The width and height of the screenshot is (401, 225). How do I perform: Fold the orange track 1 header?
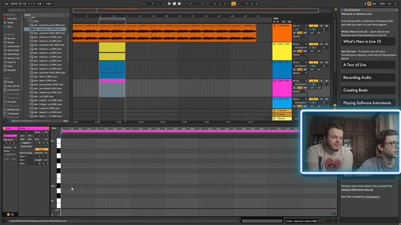tap(274, 26)
